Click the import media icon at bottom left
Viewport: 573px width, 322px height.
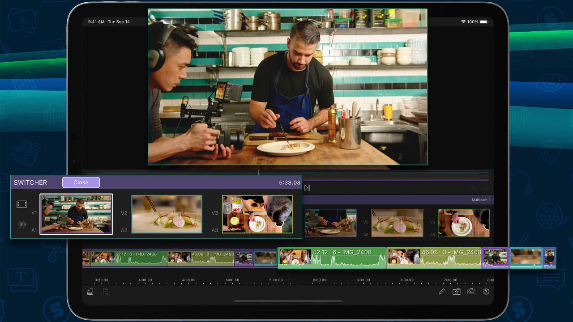click(90, 292)
